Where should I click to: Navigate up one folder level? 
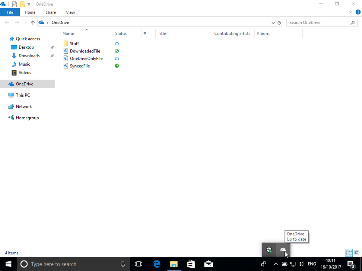tap(33, 22)
